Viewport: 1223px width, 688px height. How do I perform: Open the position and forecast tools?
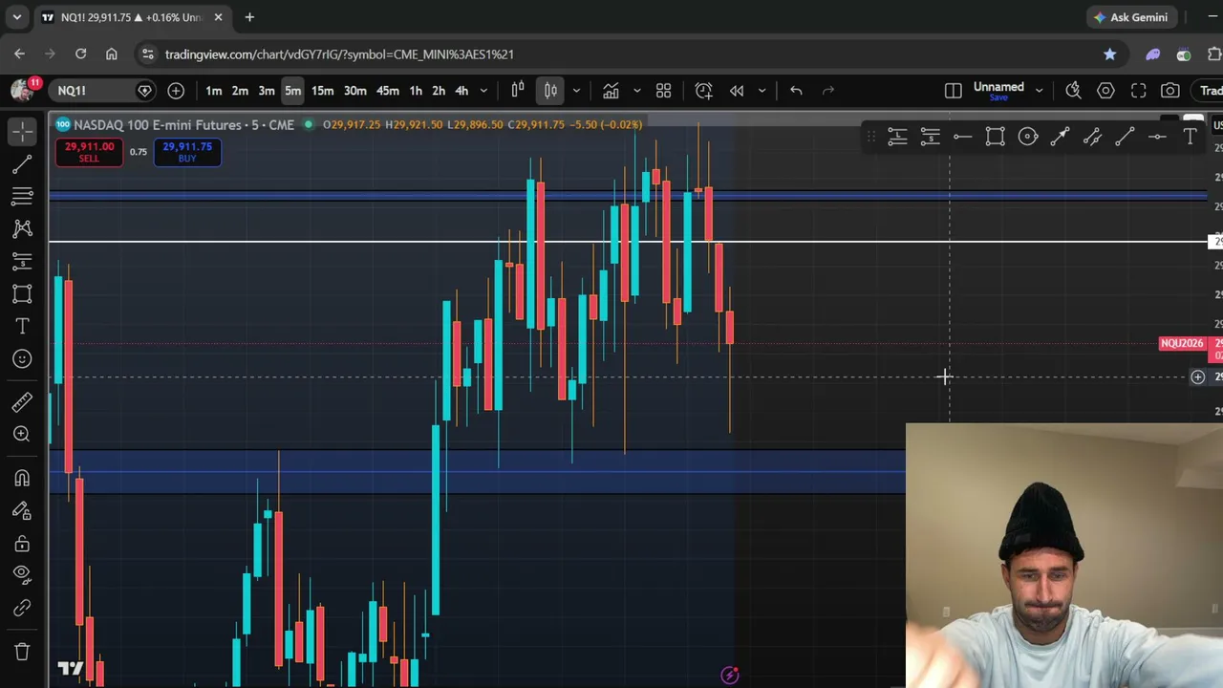pyautogui.click(x=22, y=261)
